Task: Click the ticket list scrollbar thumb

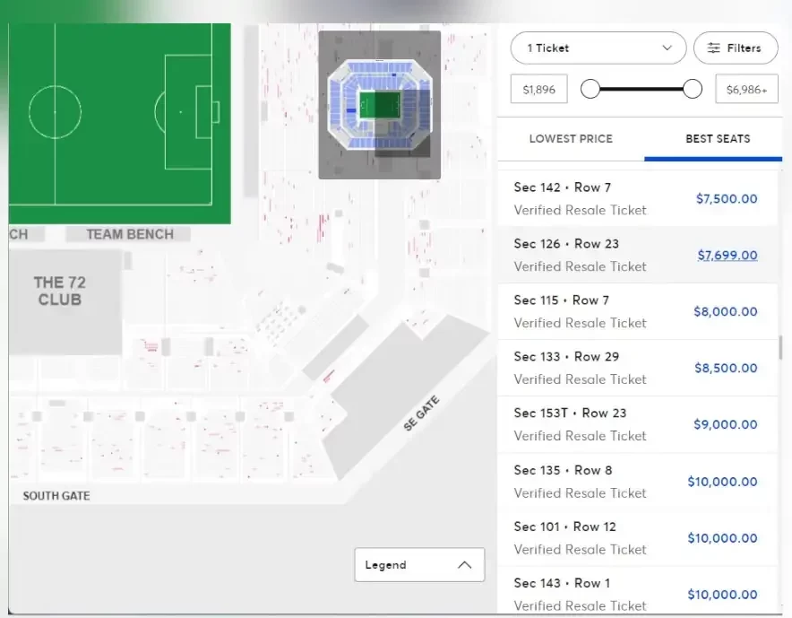Action: click(x=780, y=347)
